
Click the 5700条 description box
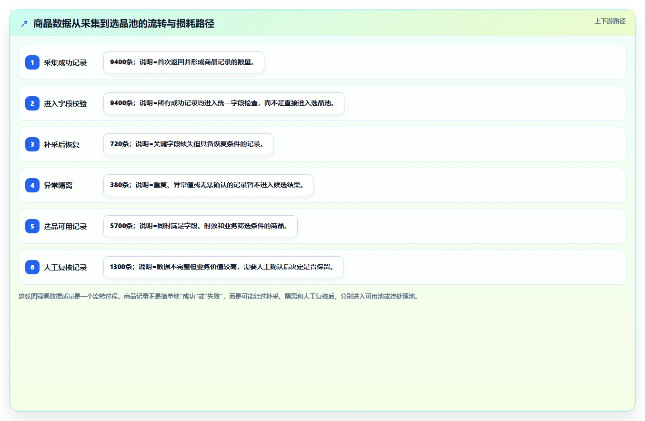point(201,226)
